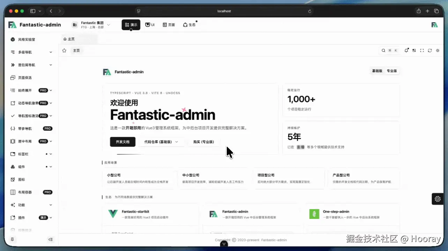Open the floating settings gear button

point(438,199)
